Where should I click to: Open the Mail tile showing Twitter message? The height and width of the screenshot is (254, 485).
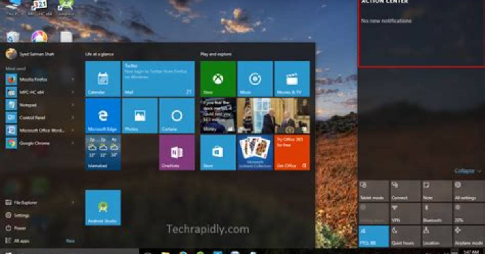159,79
